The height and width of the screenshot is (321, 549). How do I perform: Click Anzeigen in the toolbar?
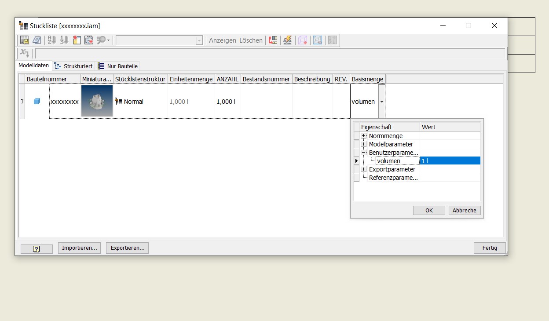coord(222,40)
